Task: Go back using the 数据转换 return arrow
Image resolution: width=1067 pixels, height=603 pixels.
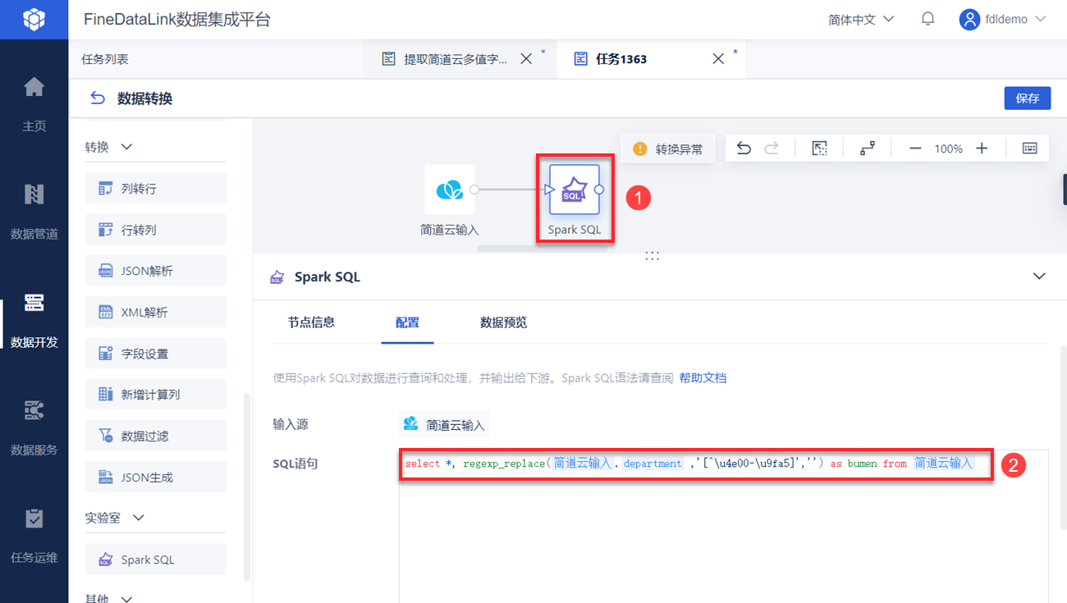Action: [98, 98]
